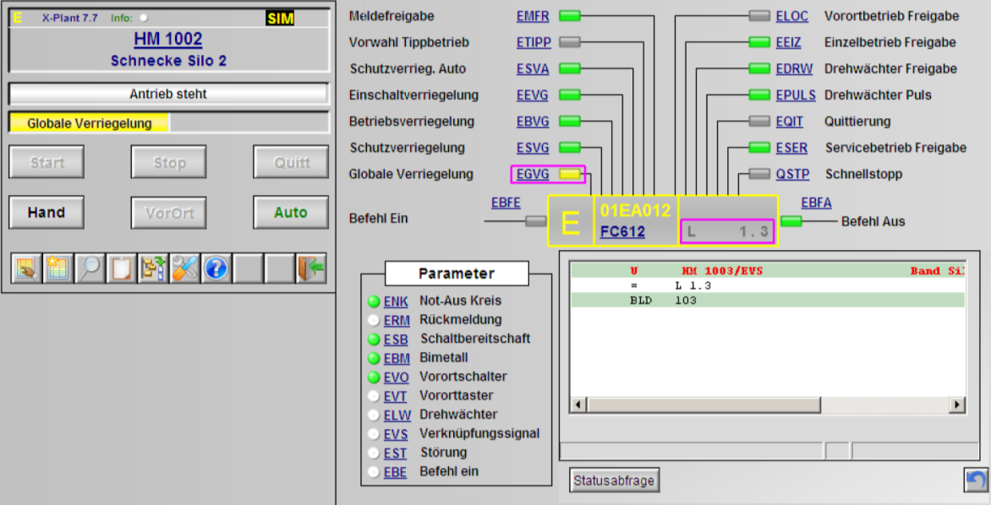This screenshot has height=505, width=991.
Task: Open the EGVG Globale Verriegelung link
Action: pos(533,174)
